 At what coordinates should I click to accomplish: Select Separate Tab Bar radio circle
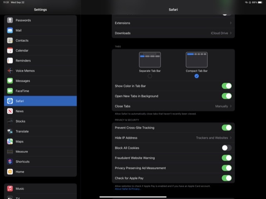pyautogui.click(x=150, y=76)
